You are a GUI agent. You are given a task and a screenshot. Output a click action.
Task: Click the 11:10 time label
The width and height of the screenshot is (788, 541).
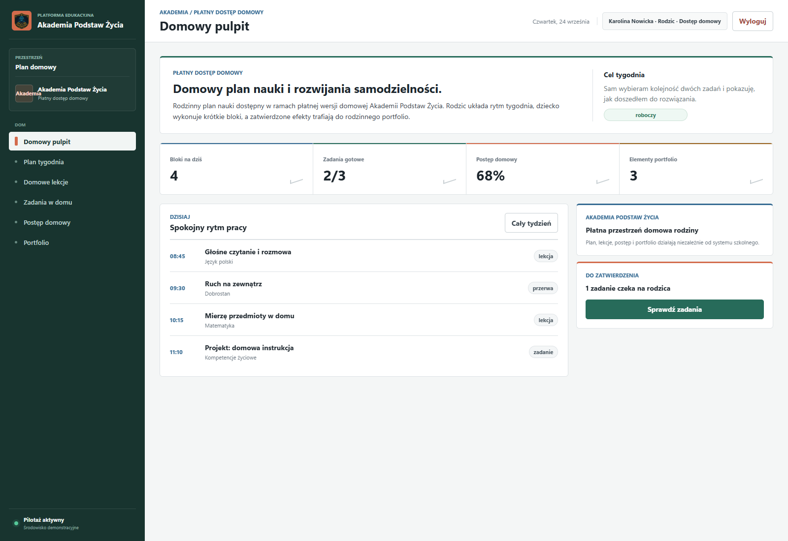point(176,352)
